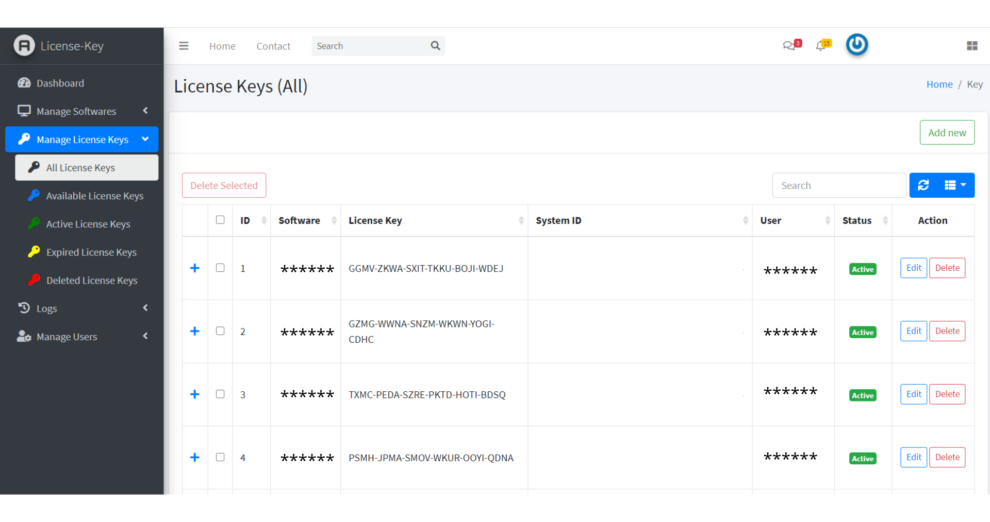Expand the Manage Softwares sidebar menu
Image resolution: width=990 pixels, height=522 pixels.
click(82, 111)
